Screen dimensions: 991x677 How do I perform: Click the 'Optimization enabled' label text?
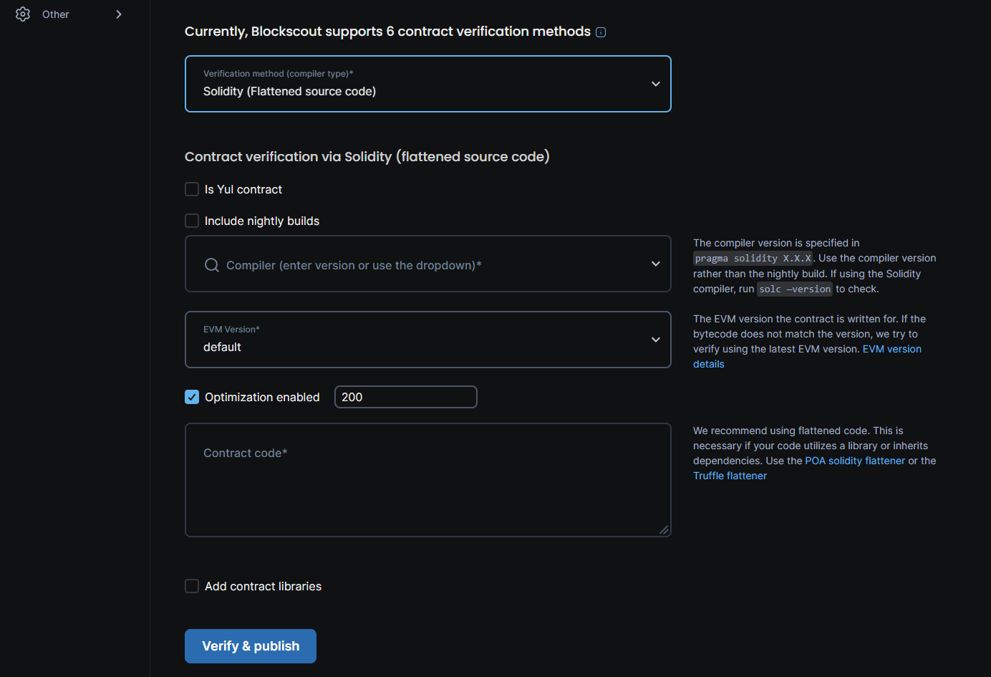pos(262,398)
